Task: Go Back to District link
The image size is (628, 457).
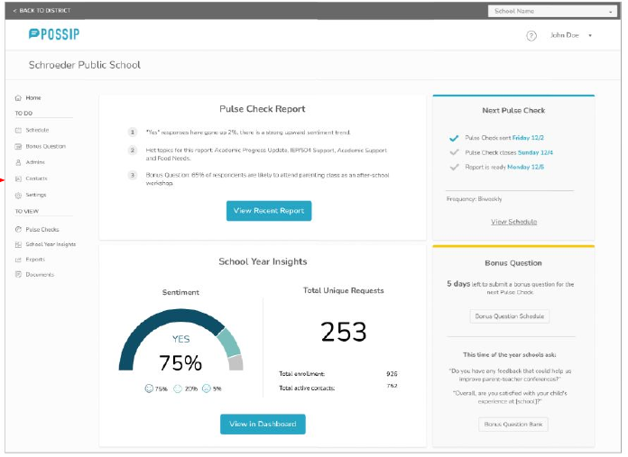Action: [42, 11]
